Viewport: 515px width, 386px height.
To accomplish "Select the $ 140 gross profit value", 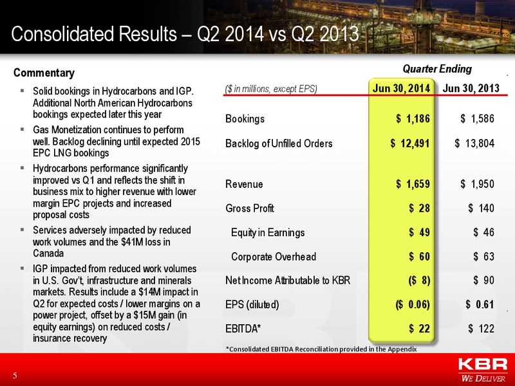I will pyautogui.click(x=481, y=208).
